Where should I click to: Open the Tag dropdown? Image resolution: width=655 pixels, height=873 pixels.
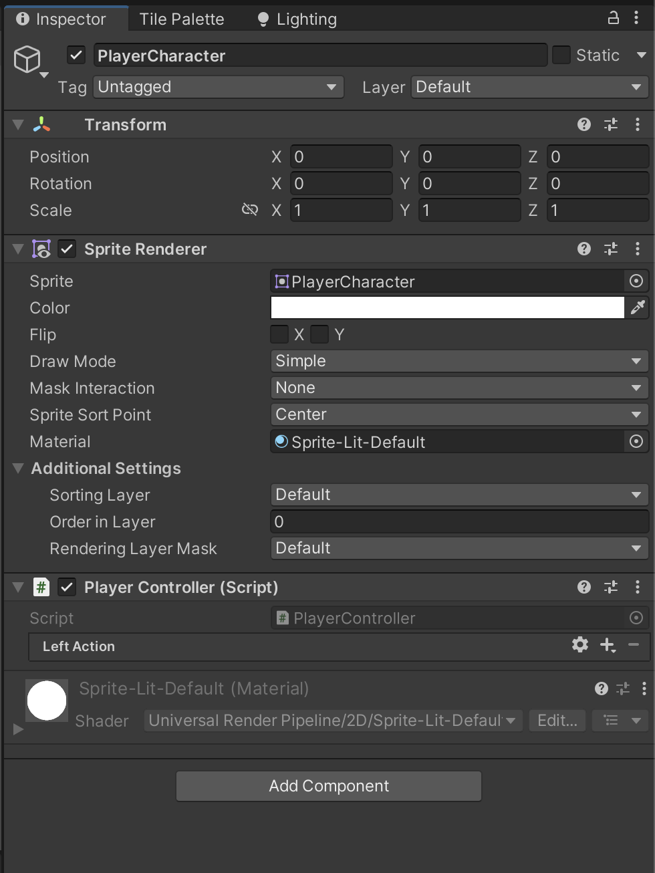pos(218,87)
